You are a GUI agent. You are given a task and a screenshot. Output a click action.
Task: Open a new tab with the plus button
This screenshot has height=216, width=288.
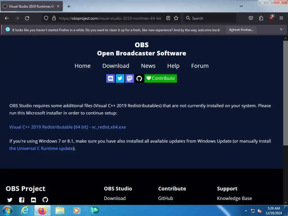[x=69, y=6]
